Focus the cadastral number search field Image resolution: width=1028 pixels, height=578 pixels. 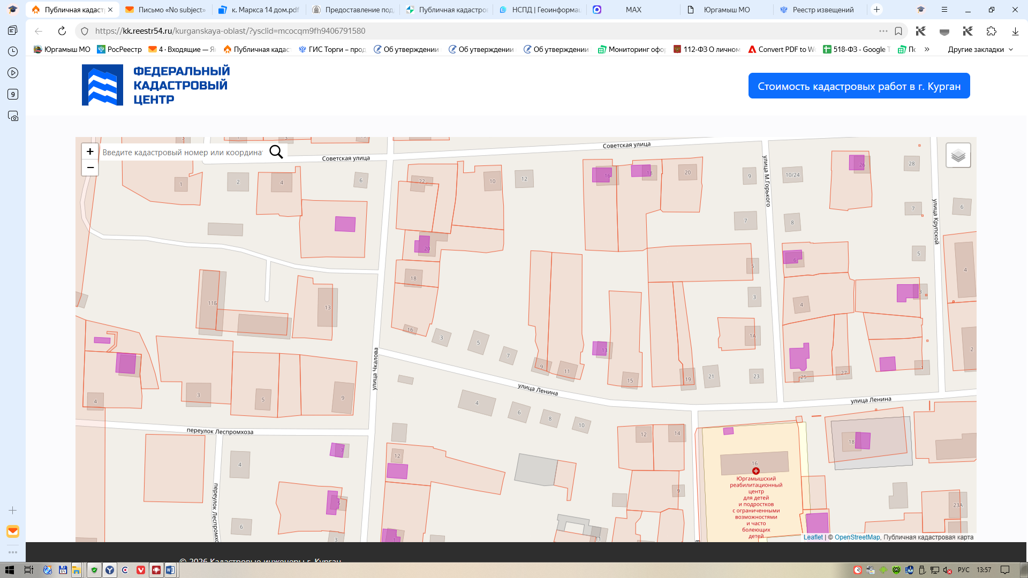click(183, 153)
